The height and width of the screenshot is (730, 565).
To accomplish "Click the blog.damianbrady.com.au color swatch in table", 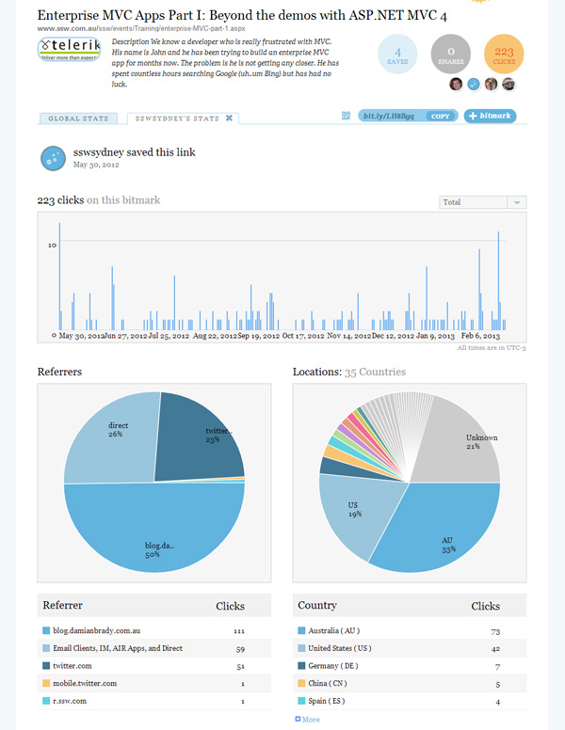I will point(46,629).
